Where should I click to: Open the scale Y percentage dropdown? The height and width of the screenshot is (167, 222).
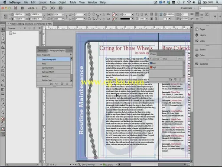[x=63, y=19]
